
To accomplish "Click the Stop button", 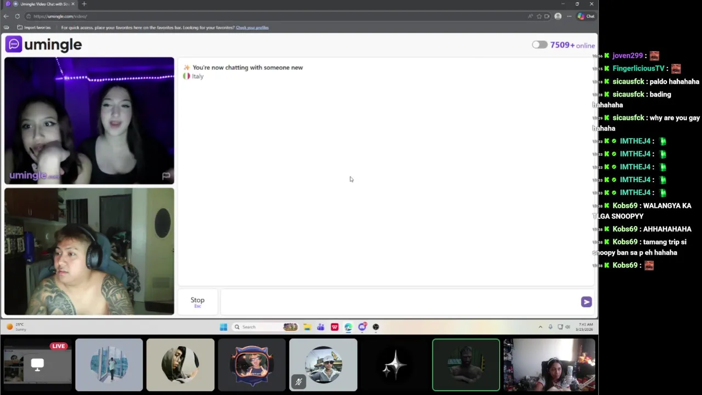I will (197, 301).
